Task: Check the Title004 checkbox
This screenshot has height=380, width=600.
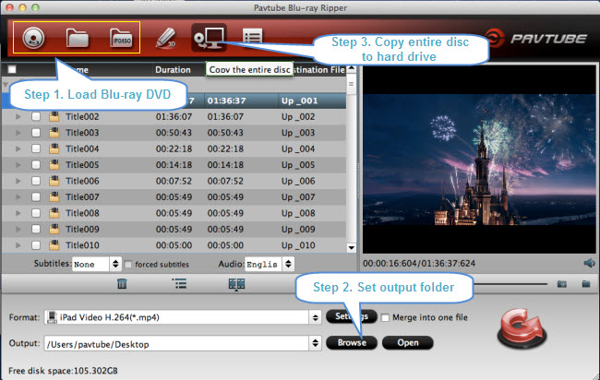Action: point(36,148)
